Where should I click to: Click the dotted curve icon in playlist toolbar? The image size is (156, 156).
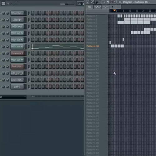click(105, 7)
